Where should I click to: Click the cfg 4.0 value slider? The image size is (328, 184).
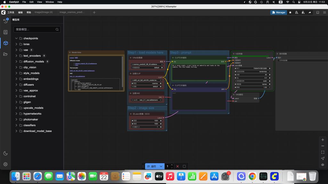click(252, 78)
